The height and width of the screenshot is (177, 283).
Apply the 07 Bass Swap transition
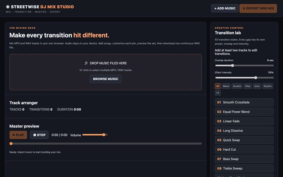244,159
